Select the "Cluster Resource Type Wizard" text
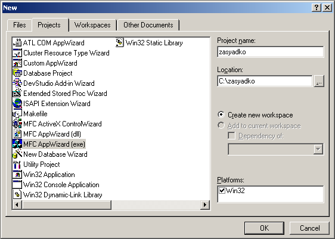 point(66,53)
